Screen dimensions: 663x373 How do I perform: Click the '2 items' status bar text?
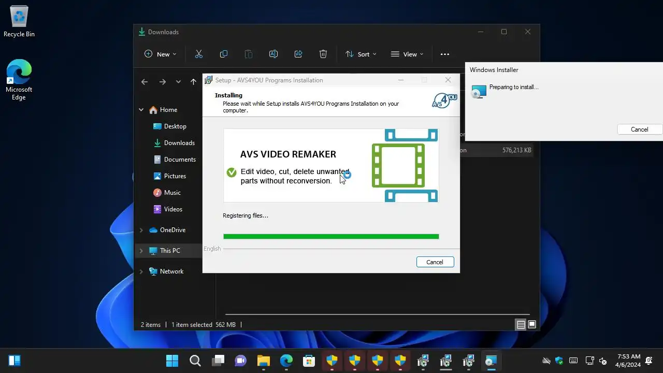pyautogui.click(x=151, y=325)
